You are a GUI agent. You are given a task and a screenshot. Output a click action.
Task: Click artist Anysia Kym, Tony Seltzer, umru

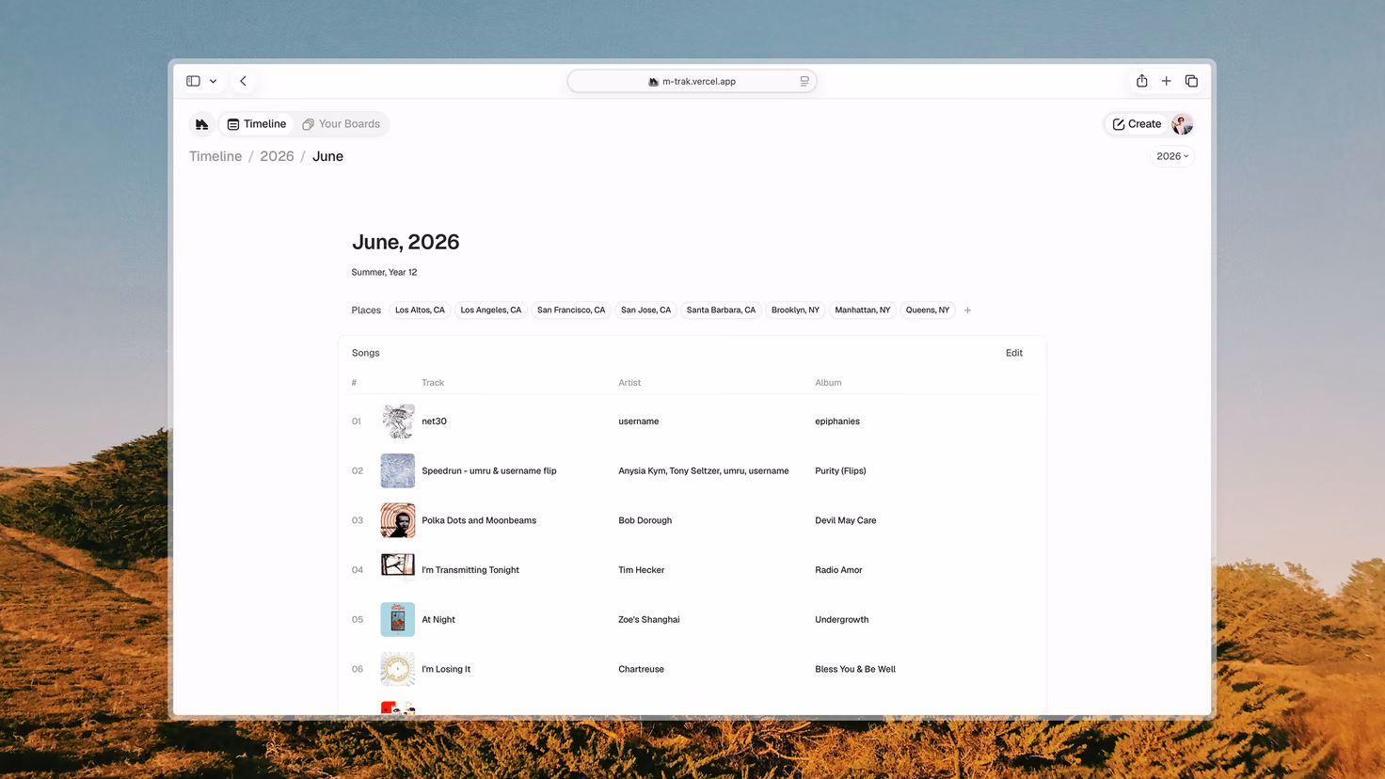[x=704, y=470]
